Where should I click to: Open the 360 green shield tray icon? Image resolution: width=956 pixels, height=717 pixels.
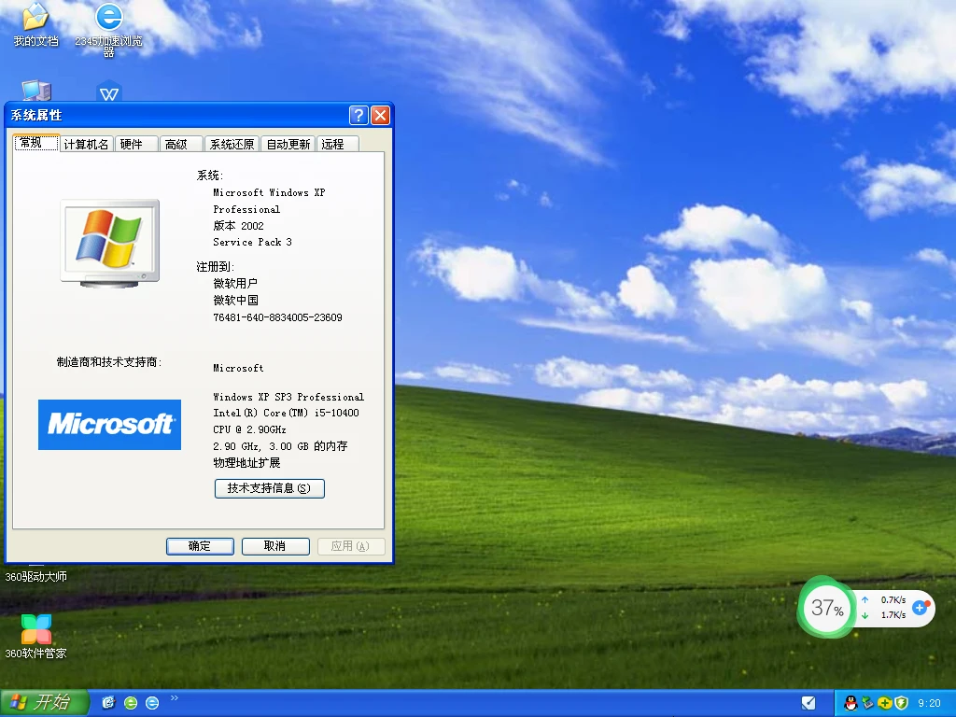point(901,704)
